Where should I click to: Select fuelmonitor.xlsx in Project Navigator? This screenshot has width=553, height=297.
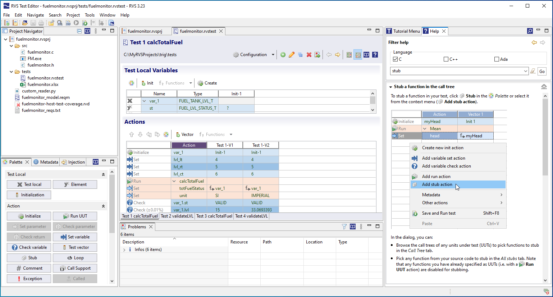tap(43, 84)
